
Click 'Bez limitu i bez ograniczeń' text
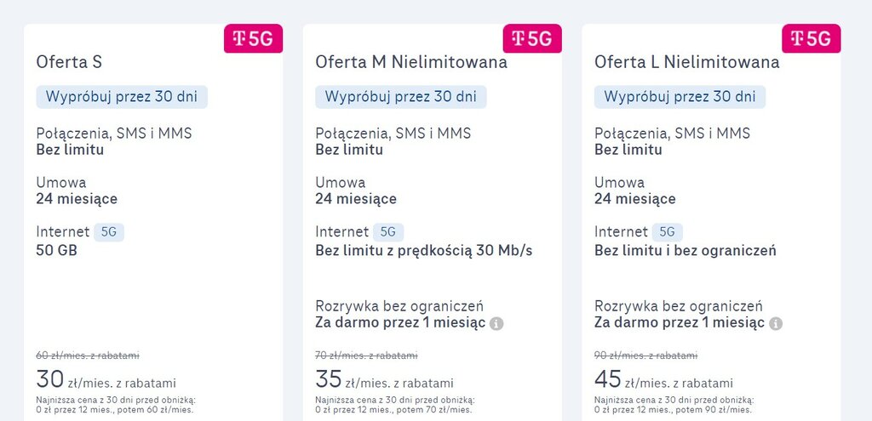(x=686, y=251)
